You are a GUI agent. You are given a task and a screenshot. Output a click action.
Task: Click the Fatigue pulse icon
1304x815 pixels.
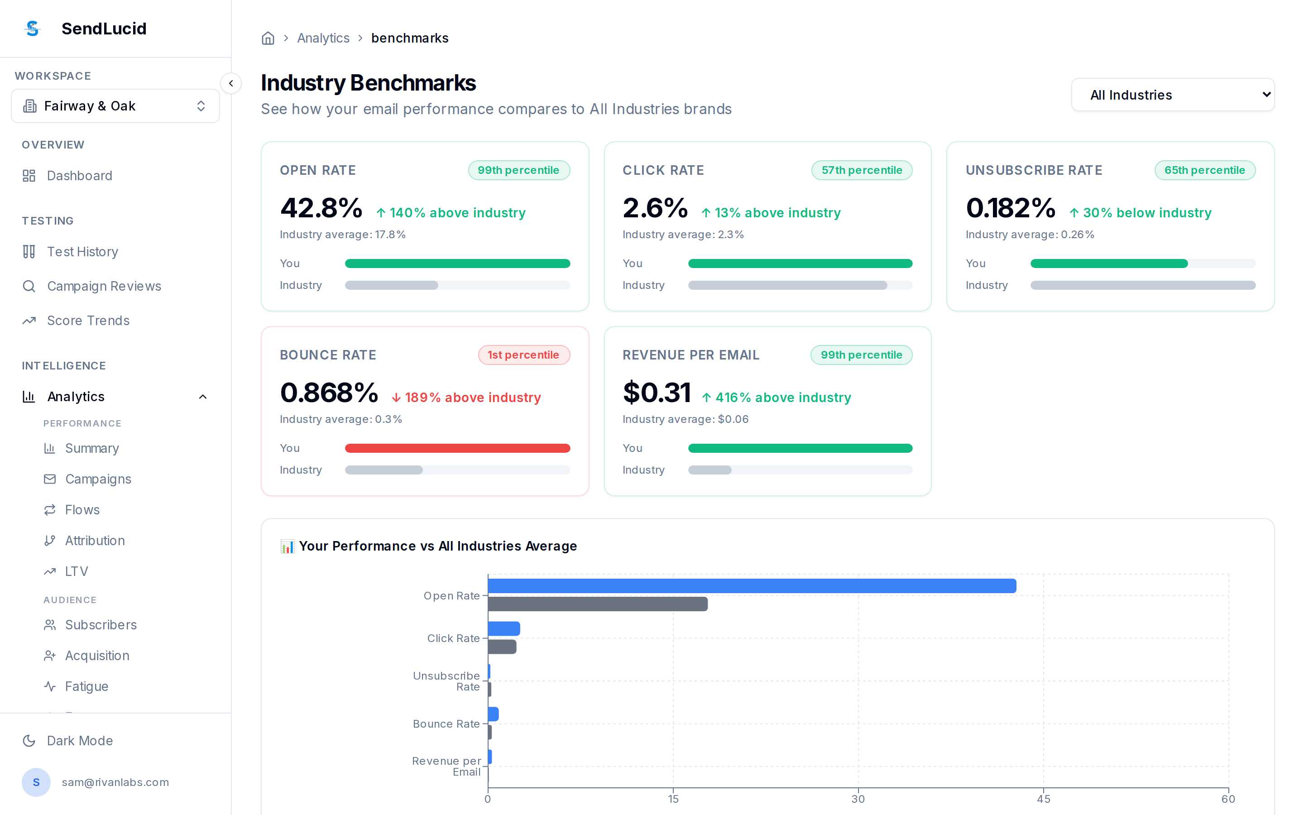click(x=49, y=686)
